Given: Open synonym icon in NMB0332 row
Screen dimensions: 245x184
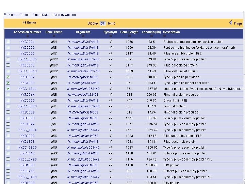Looking at the screenshot, I should (x=111, y=77).
